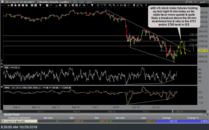Expand the last white triangle toolbar dropdown
Image resolution: width=209 pixels, height=130 pixels.
146,5
